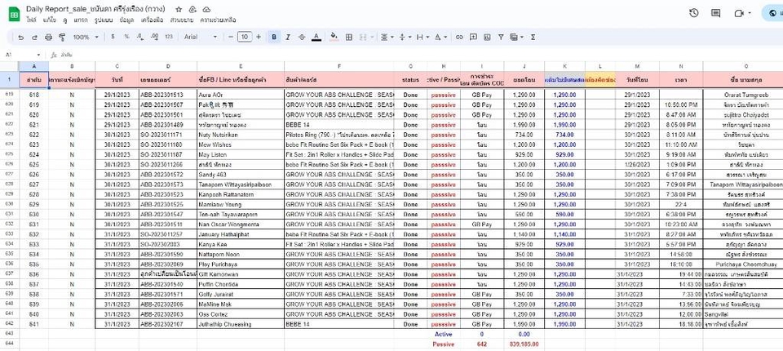
Task: Open the zoom 100% dropdown
Action: [86, 37]
